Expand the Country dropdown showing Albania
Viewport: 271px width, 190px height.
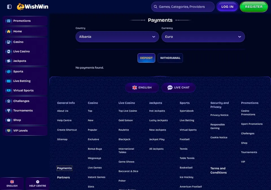tap(117, 37)
